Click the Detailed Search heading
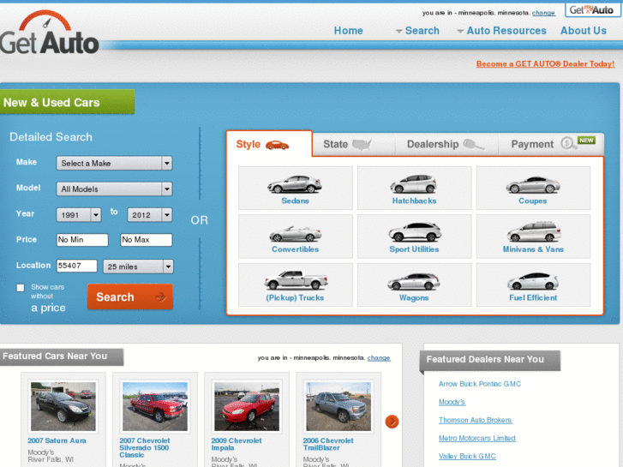Image resolution: width=623 pixels, height=467 pixels. (51, 137)
